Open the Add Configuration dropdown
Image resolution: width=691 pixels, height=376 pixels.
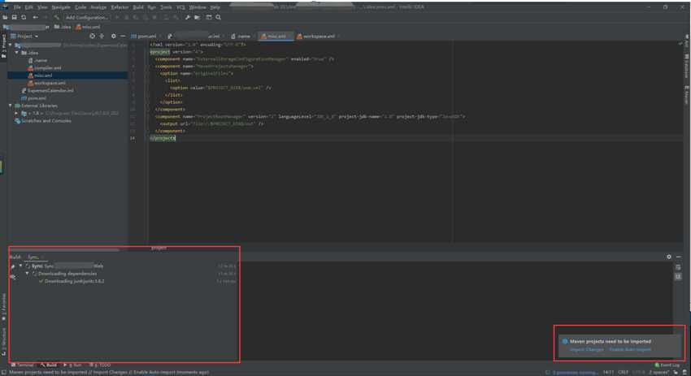click(x=87, y=18)
